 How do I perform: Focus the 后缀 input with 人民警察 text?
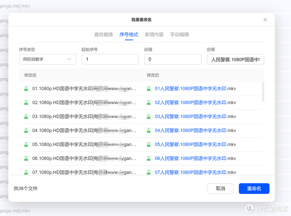(235, 59)
